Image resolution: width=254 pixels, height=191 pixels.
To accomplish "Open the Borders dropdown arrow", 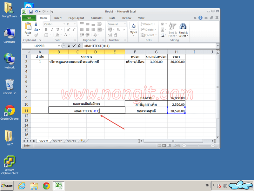I will point(50,34).
